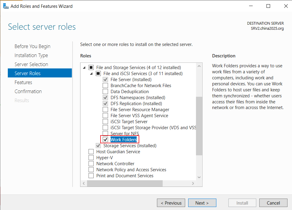Jump to the Confirmation step

(x=28, y=91)
